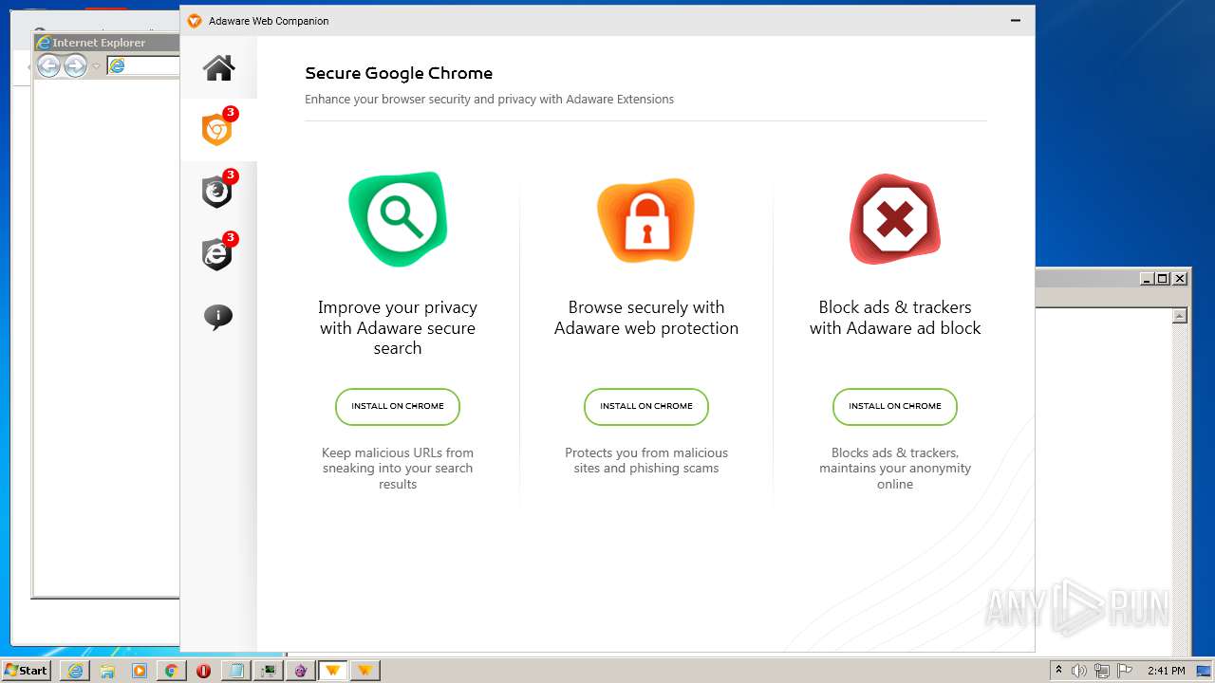The width and height of the screenshot is (1215, 683).
Task: Open the system monitor taskbar item
Action: click(269, 671)
